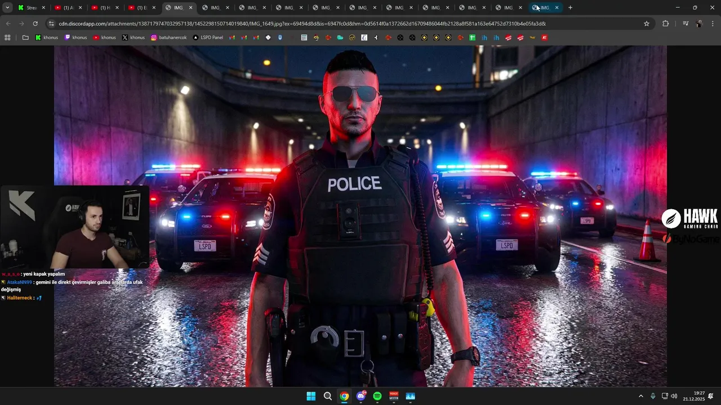Go back using the browser back arrow
The height and width of the screenshot is (405, 721).
pyautogui.click(x=8, y=24)
